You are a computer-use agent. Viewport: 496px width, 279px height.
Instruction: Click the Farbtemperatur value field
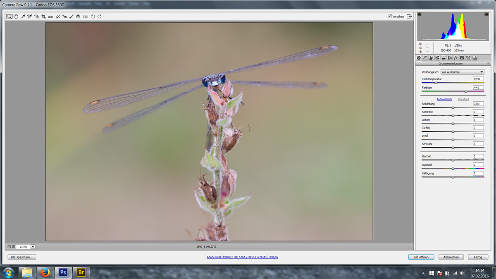pos(478,79)
